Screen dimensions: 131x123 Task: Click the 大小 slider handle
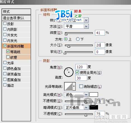tap(69, 46)
